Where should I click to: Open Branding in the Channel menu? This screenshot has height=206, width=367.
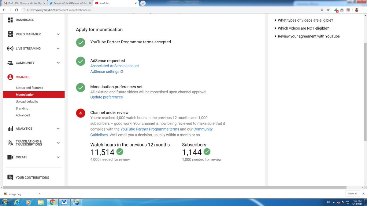click(22, 108)
